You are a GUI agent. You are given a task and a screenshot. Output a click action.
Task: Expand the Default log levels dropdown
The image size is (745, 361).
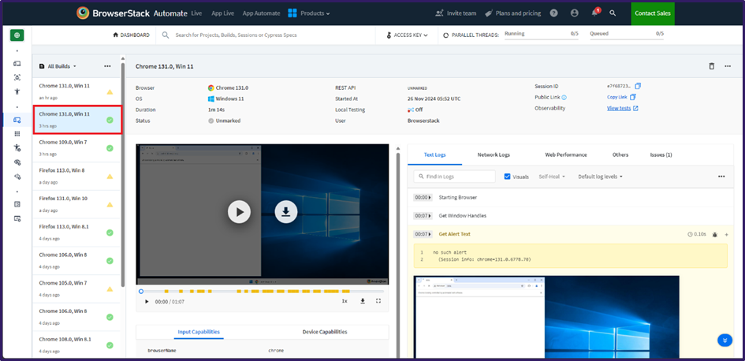(600, 177)
